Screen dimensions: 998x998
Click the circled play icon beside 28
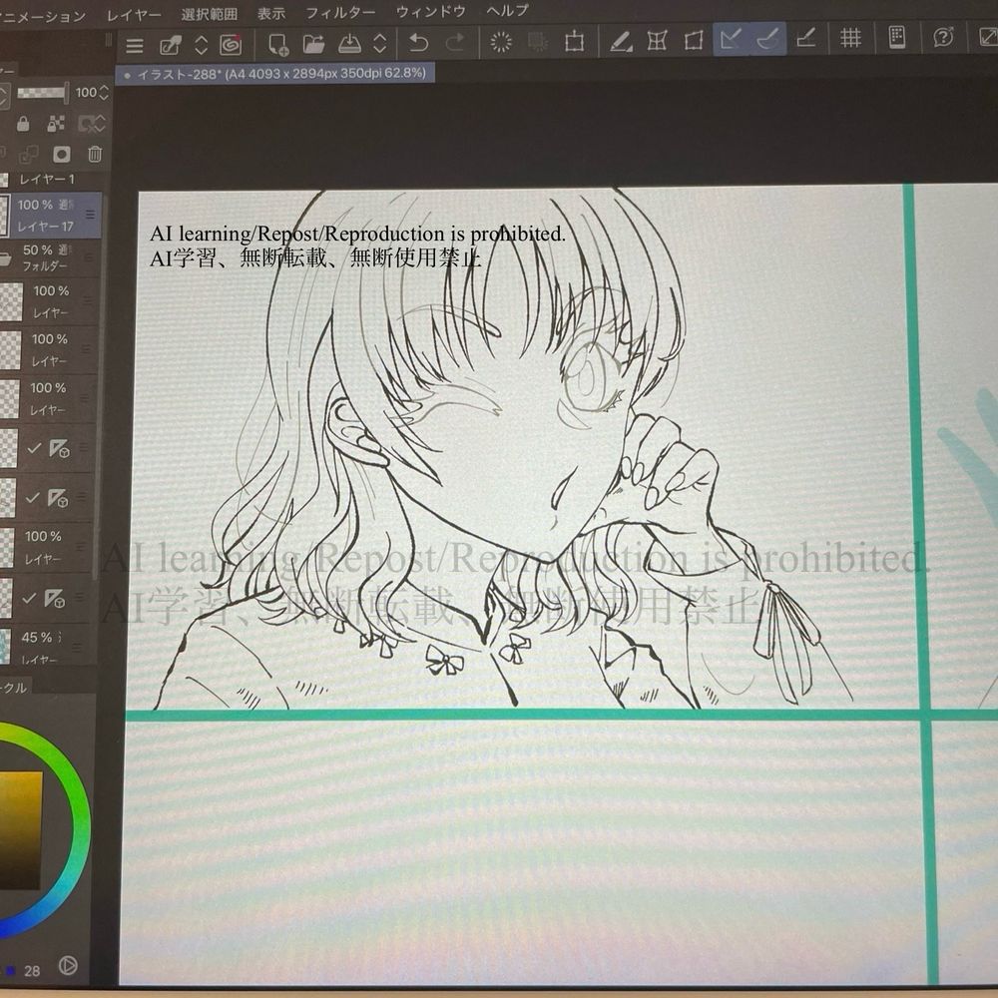pos(68,966)
